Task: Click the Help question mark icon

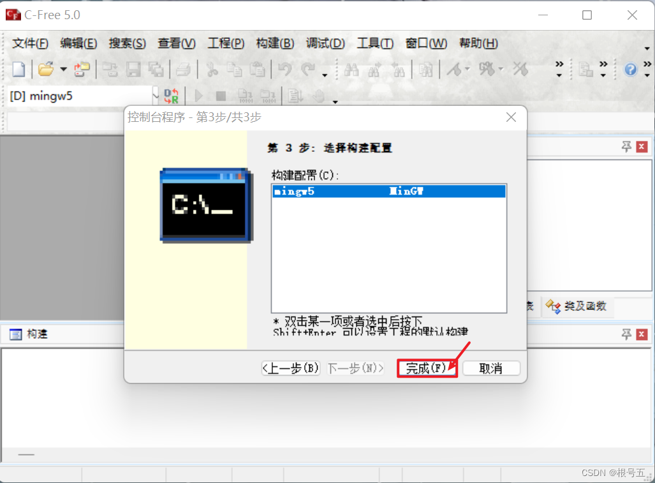Action: (630, 69)
